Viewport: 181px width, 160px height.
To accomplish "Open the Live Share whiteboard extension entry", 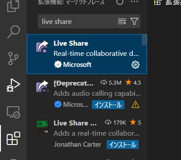I will (x=87, y=134).
